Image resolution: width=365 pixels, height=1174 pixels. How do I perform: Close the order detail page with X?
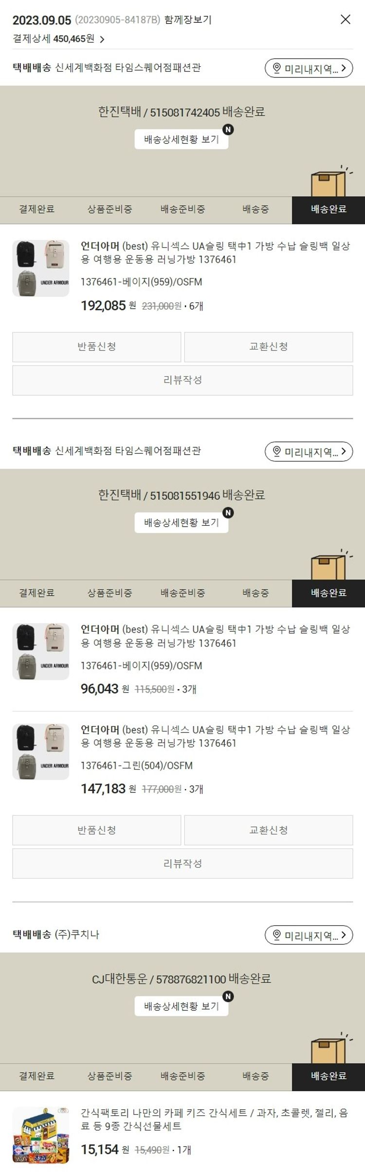(x=345, y=19)
